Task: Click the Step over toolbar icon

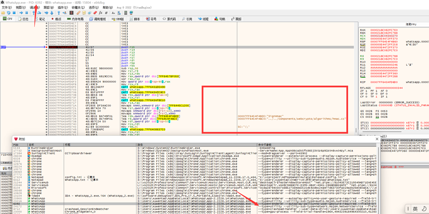Action: click(x=39, y=13)
